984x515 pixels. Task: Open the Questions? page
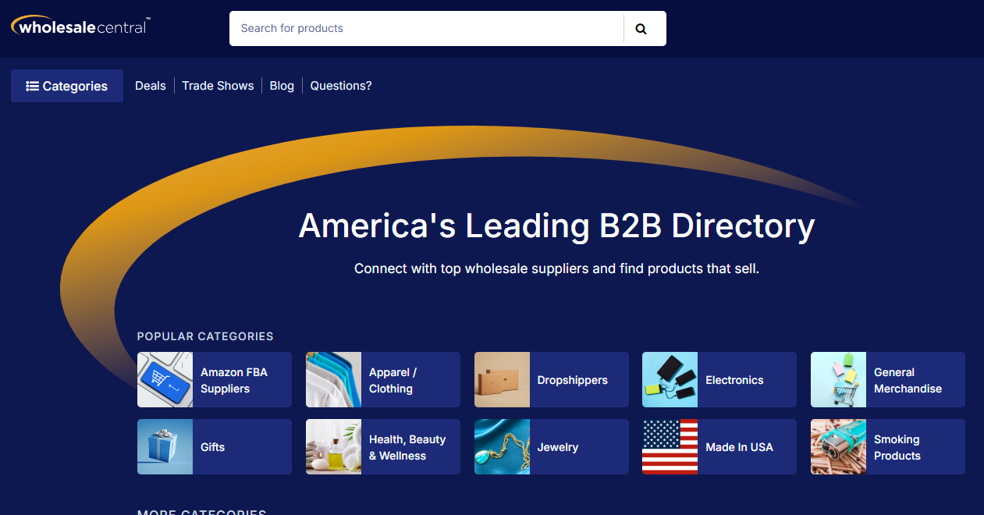(341, 86)
